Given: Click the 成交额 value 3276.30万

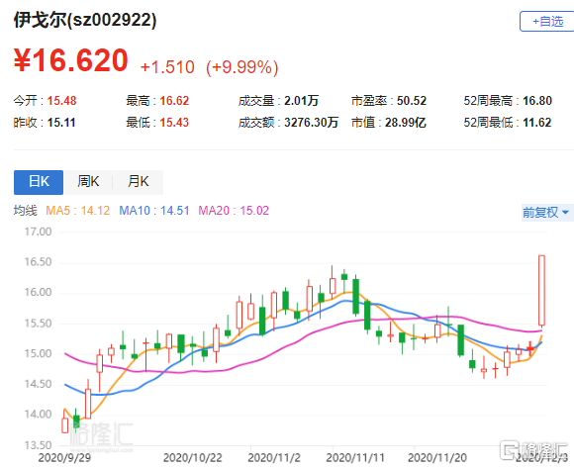Looking at the screenshot, I should tap(311, 123).
